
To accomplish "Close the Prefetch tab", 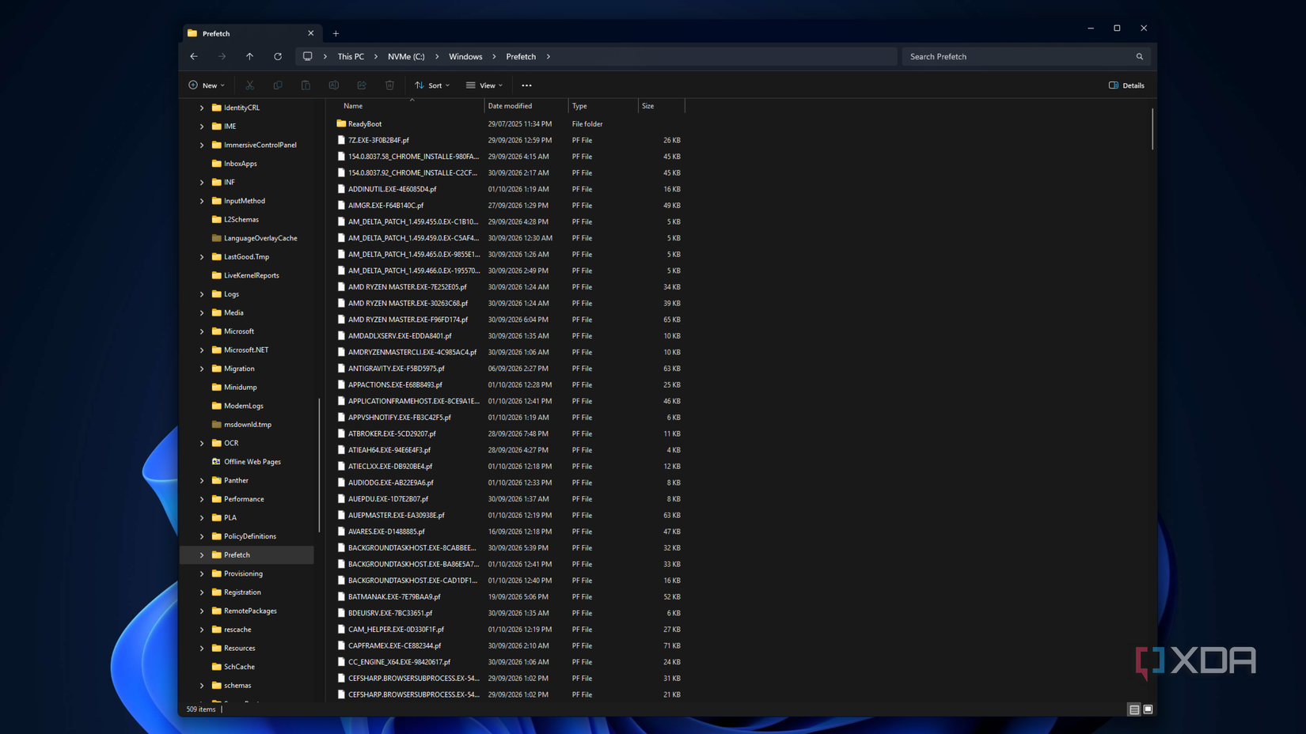I will pyautogui.click(x=311, y=33).
